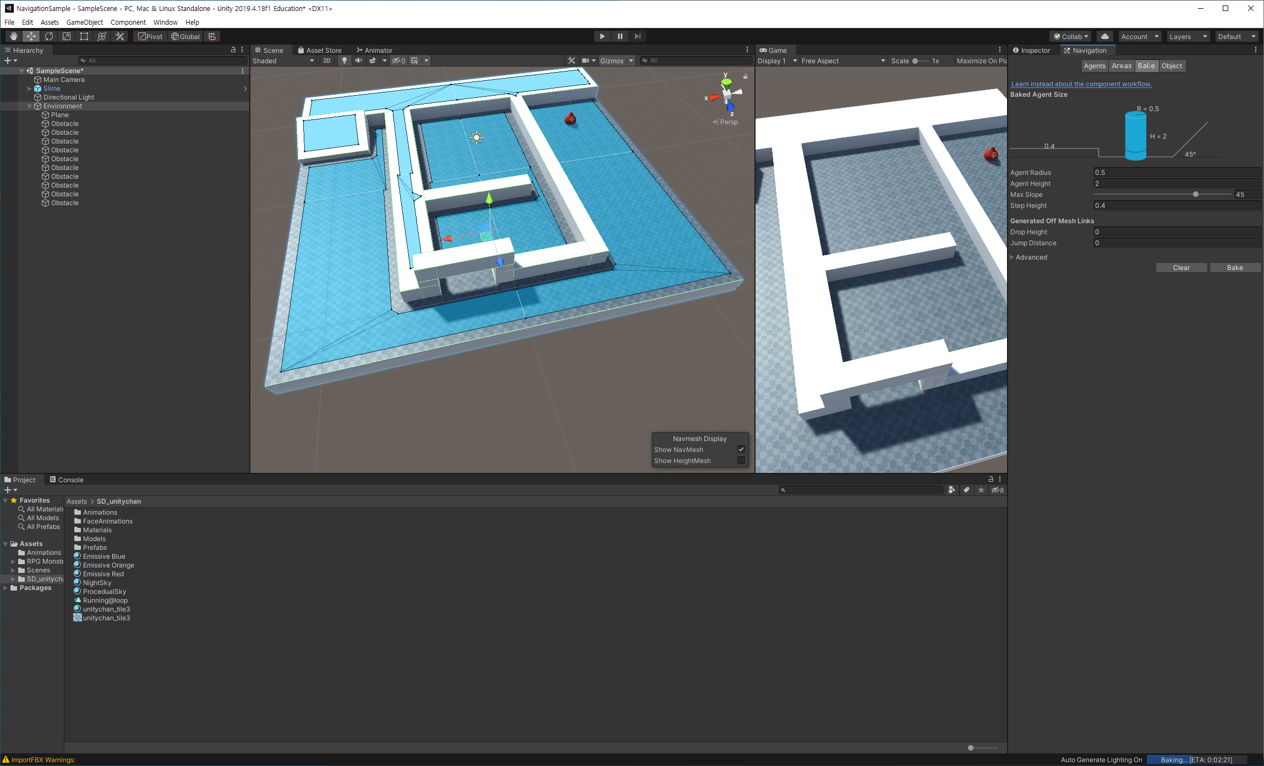Screen dimensions: 1264x766
Task: Open cloud services icon
Action: 1104,36
